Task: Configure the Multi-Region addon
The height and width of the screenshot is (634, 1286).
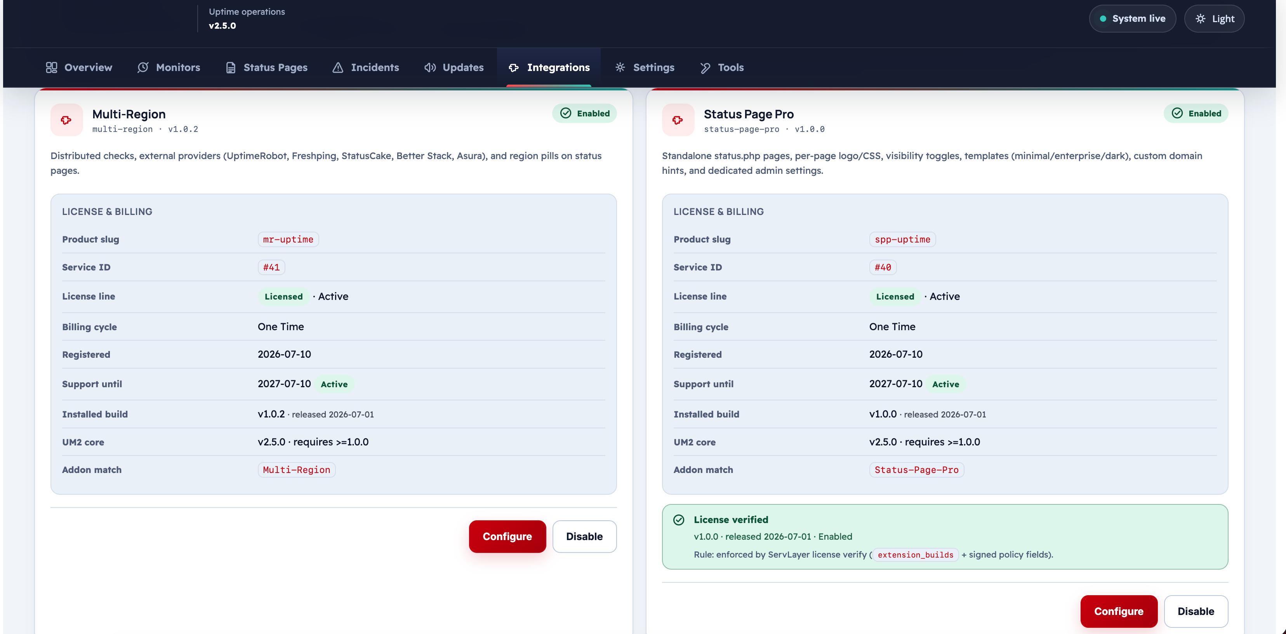Action: tap(507, 536)
